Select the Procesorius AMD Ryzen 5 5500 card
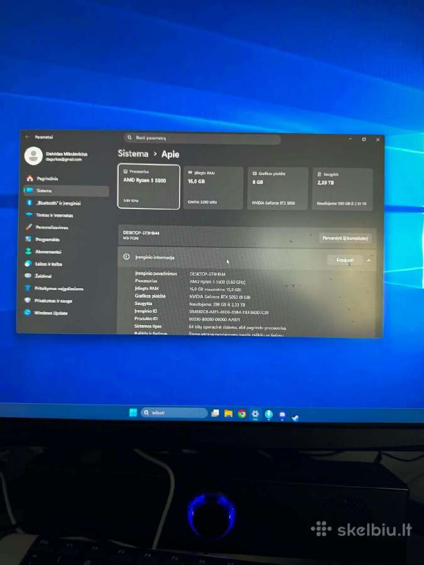Screen dimensions: 424x565 (148, 186)
